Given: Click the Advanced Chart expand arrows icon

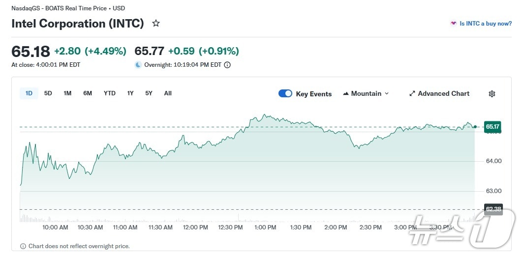Looking at the screenshot, I should point(412,94).
